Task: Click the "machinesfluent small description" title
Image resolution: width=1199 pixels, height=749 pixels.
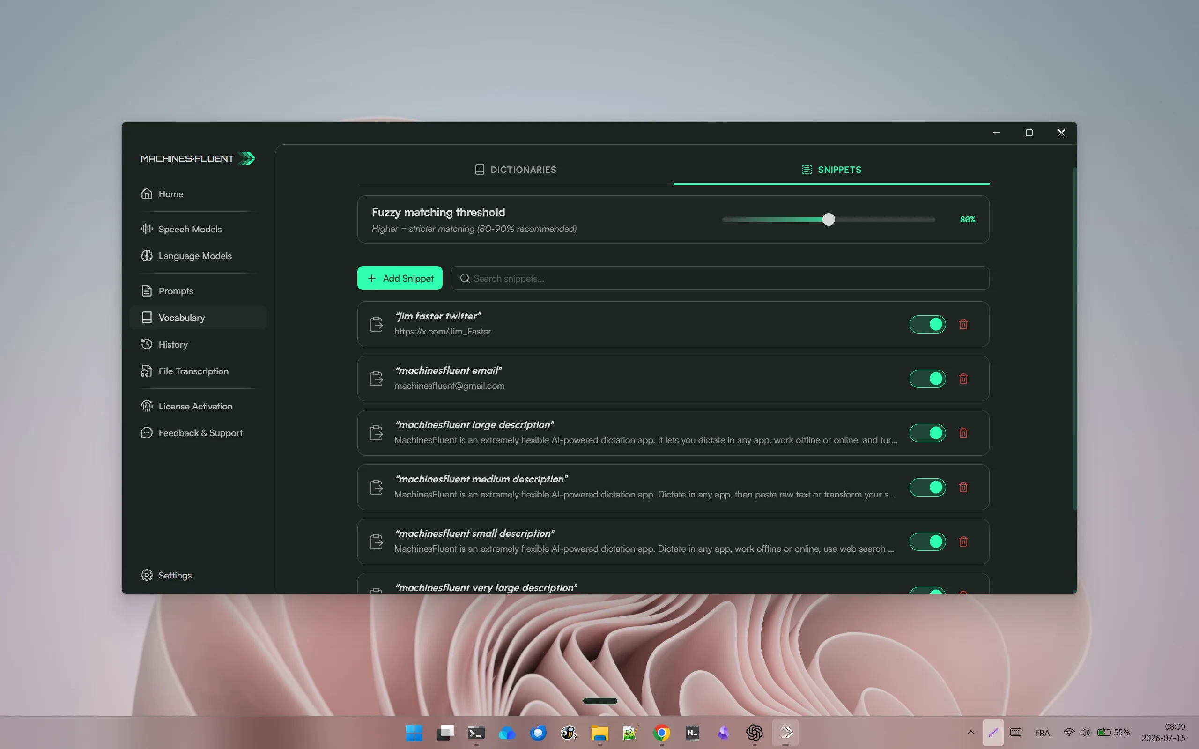Action: [x=475, y=534]
